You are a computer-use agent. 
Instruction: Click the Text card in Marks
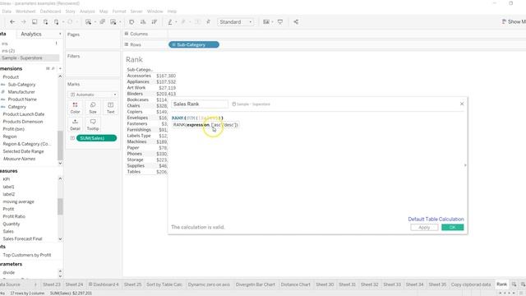[111, 108]
